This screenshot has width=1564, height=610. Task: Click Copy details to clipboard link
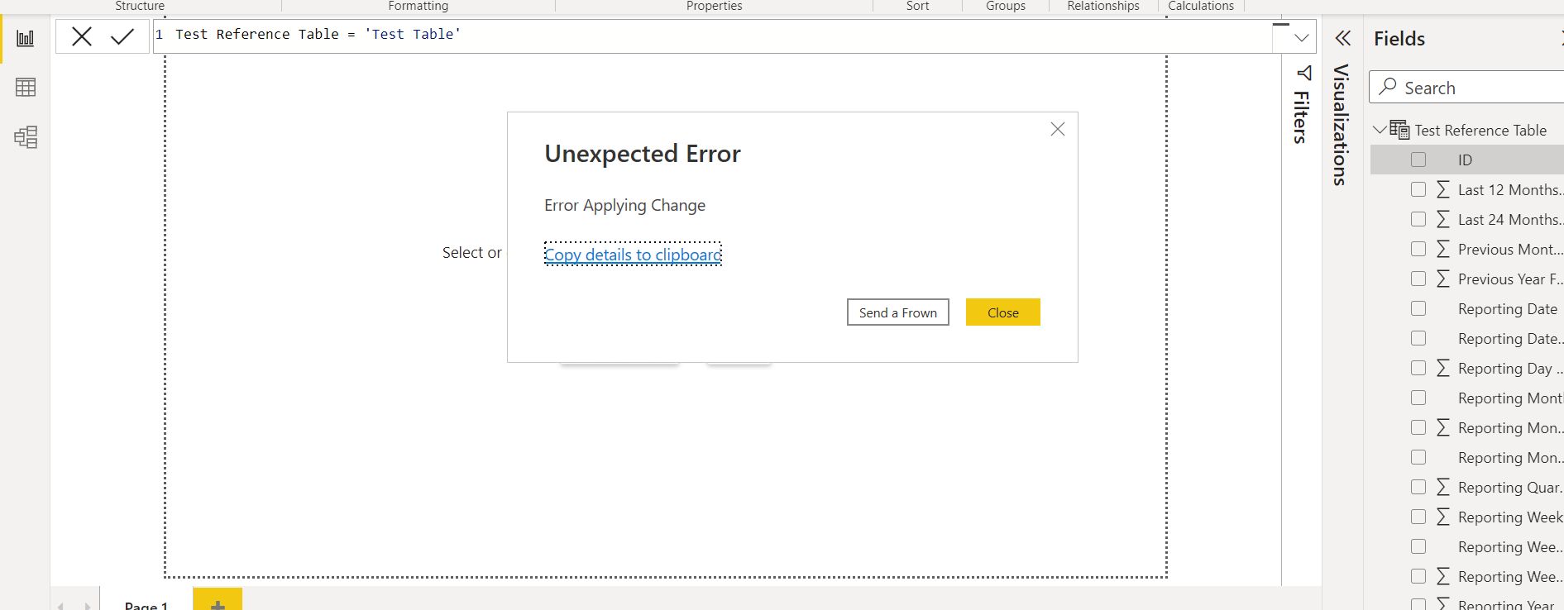pyautogui.click(x=633, y=255)
